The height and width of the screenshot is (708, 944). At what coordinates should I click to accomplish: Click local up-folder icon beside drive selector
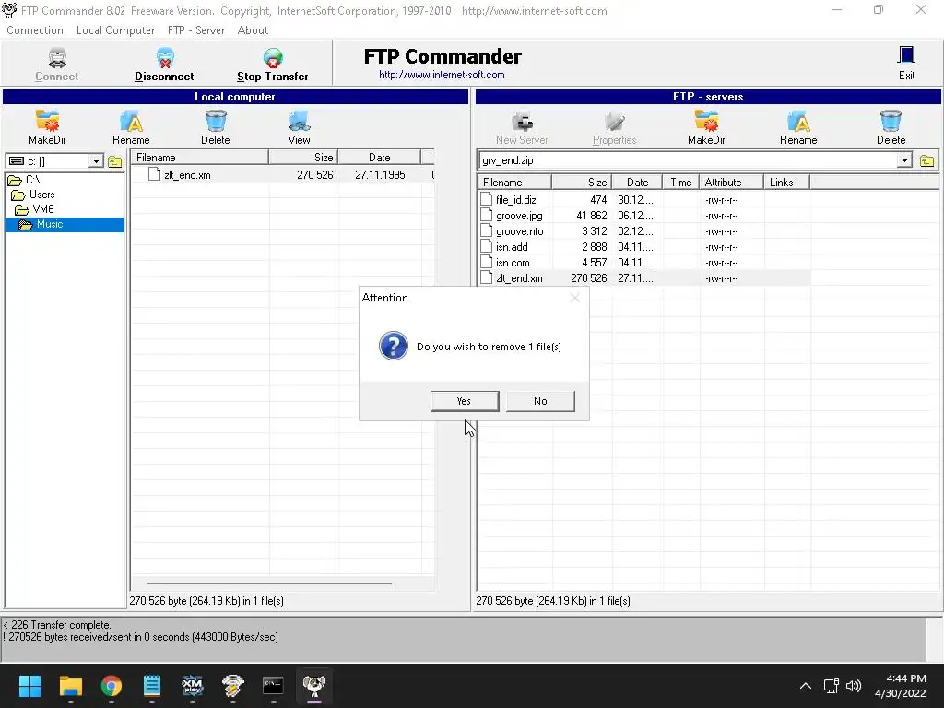point(114,161)
